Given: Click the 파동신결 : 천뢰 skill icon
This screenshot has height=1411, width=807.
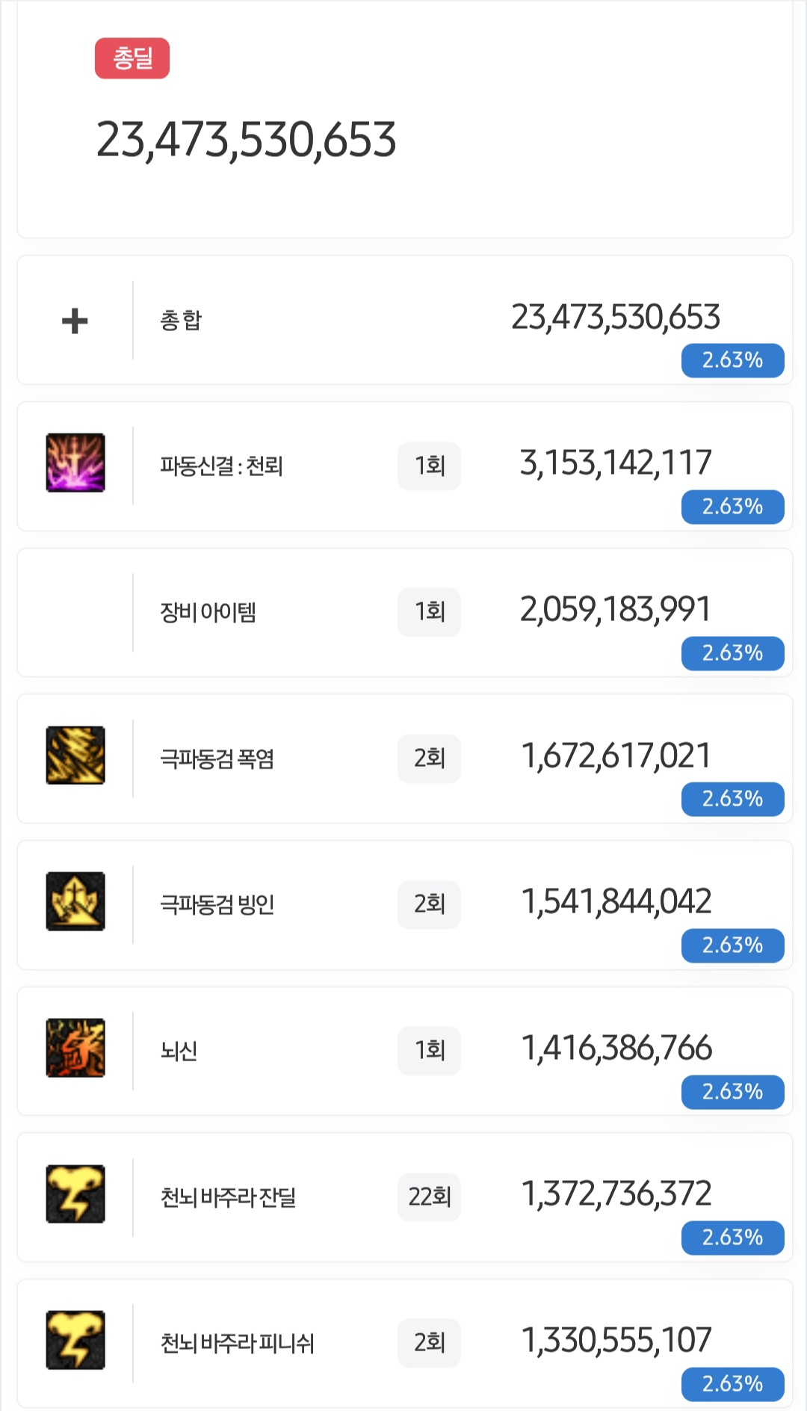Looking at the screenshot, I should [x=75, y=463].
